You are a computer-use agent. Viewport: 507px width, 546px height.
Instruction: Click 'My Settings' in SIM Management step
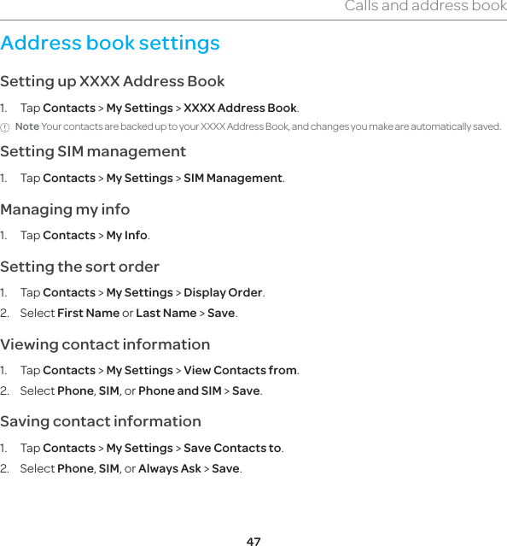pos(139,179)
